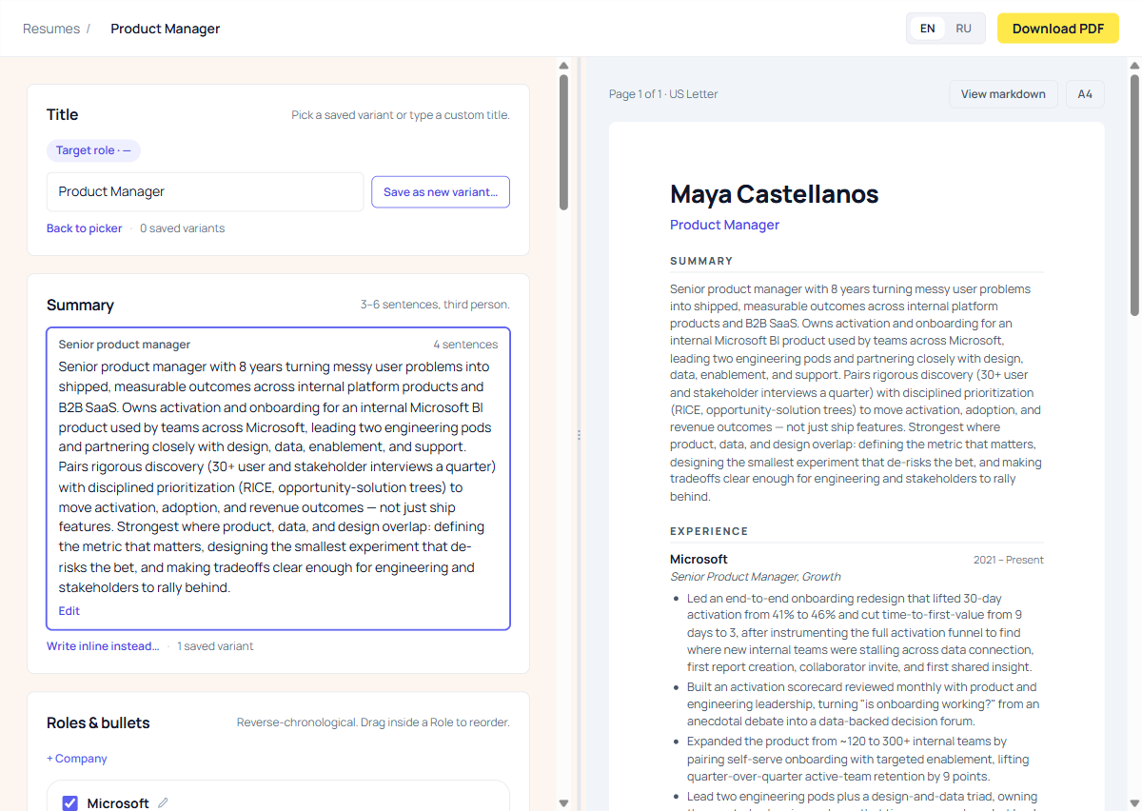The image size is (1142, 811).
Task: Click the Product Manager title input field
Action: pos(206,191)
